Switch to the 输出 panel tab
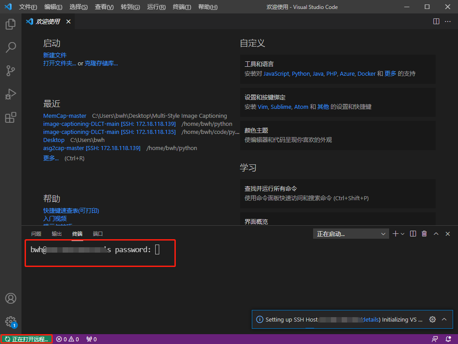The height and width of the screenshot is (344, 458). coord(57,234)
